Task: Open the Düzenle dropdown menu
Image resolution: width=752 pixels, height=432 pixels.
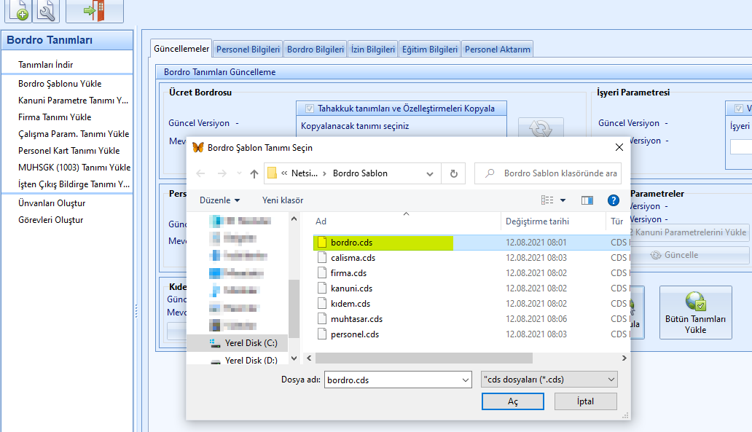Action: [219, 200]
